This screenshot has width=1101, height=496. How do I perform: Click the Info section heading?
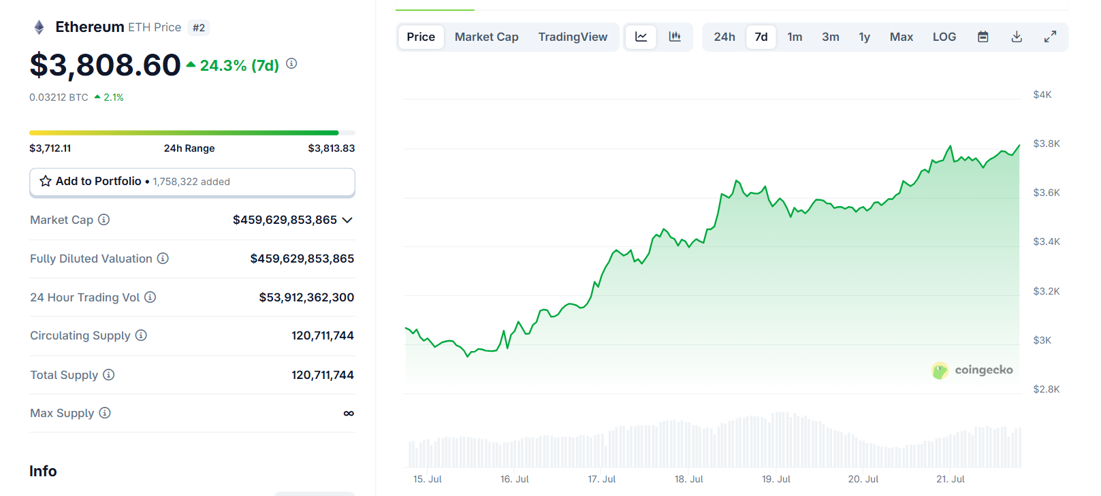click(43, 471)
